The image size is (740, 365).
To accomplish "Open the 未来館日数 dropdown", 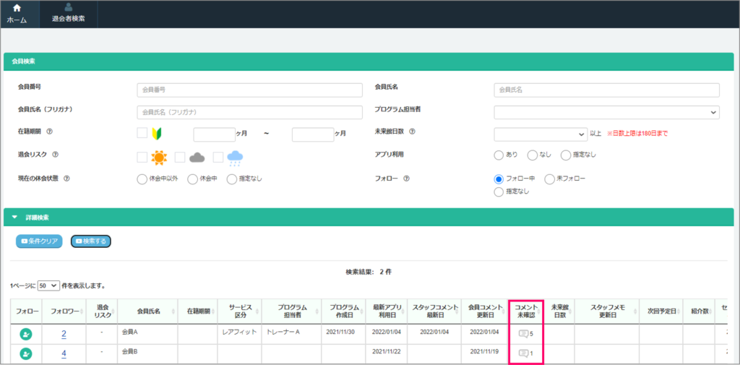I will [x=541, y=134].
